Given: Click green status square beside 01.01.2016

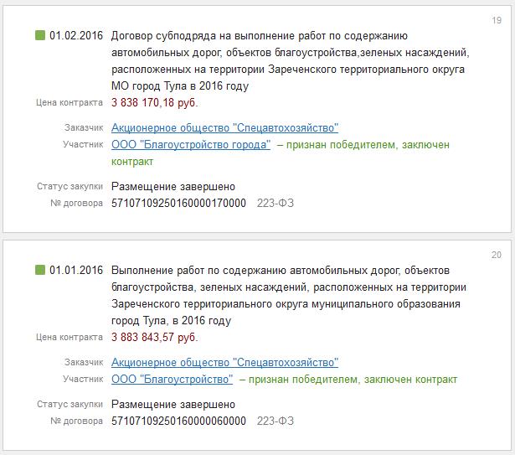Looking at the screenshot, I should click(39, 270).
